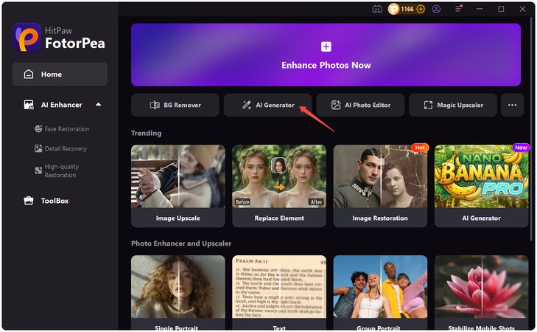Open Nano Banana Pro AI Generator card
The image size is (537, 332).
click(482, 186)
